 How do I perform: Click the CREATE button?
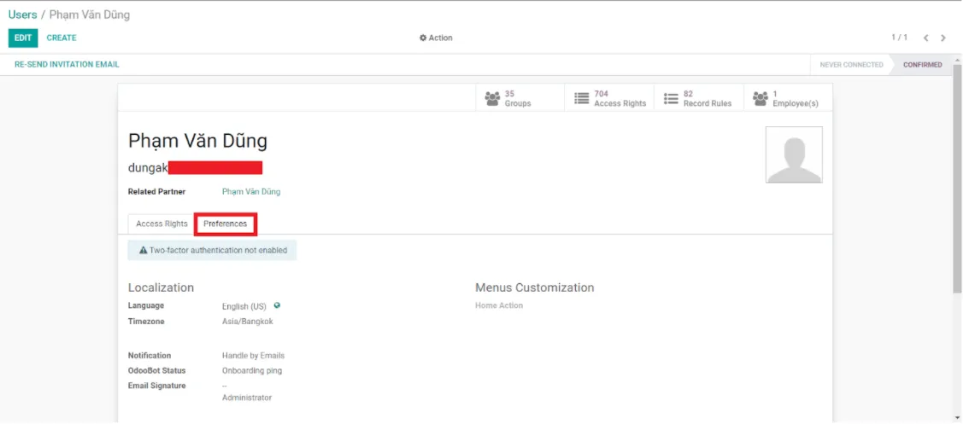pos(62,38)
